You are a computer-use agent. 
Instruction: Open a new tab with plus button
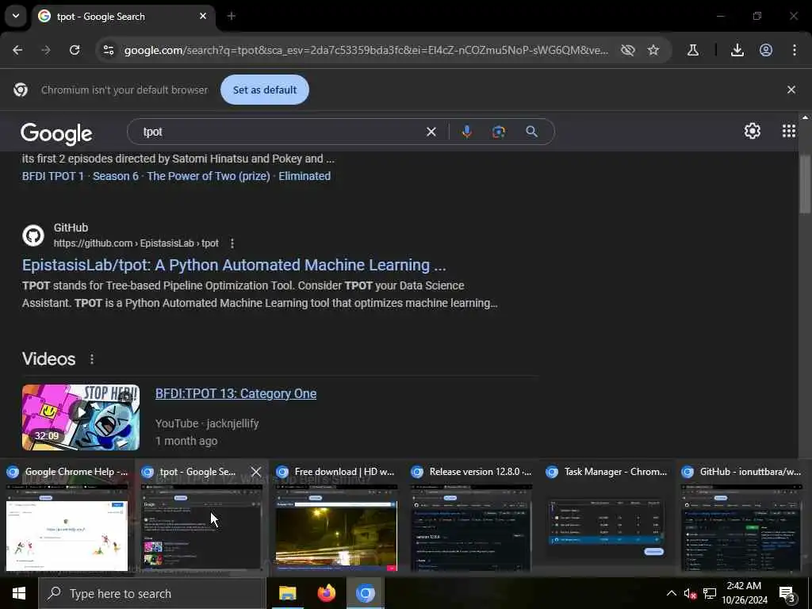point(232,17)
